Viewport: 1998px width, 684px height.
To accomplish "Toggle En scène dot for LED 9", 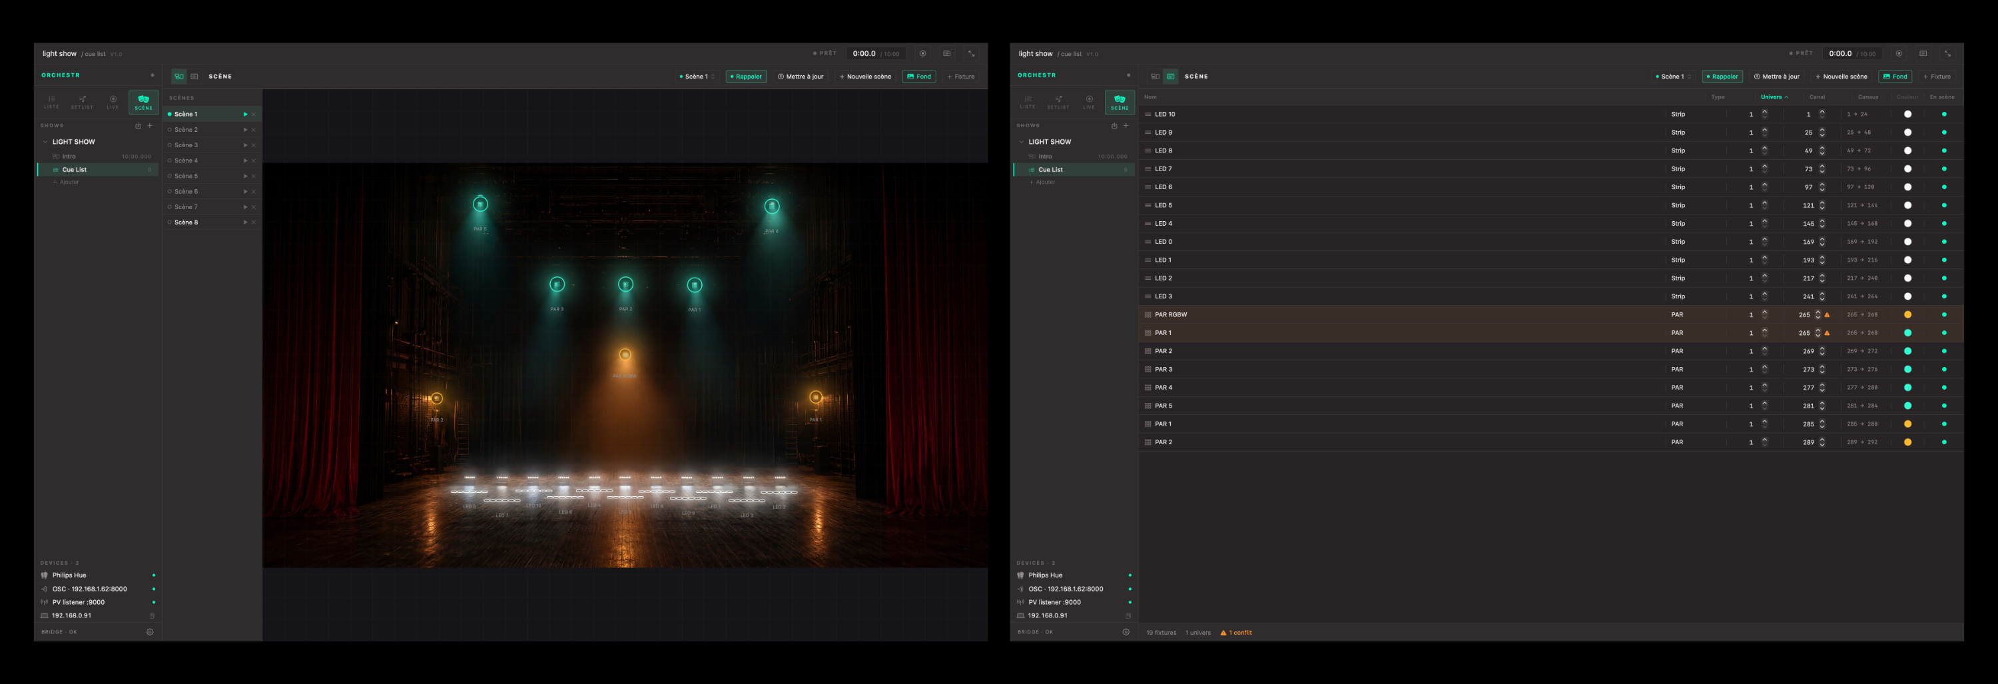I will pos(1943,133).
